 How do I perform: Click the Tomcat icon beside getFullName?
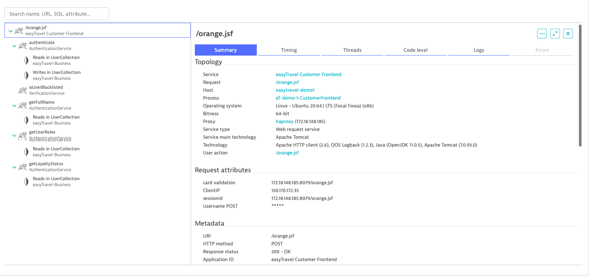[22, 105]
